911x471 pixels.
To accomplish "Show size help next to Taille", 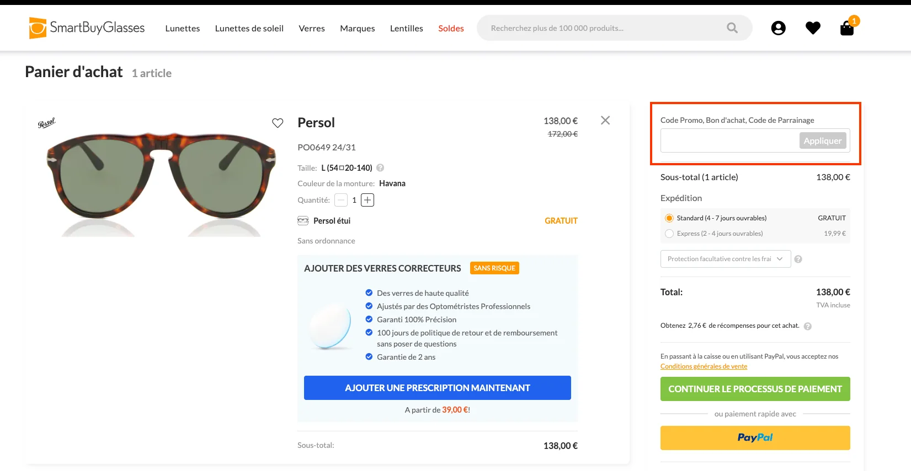I will (x=380, y=168).
